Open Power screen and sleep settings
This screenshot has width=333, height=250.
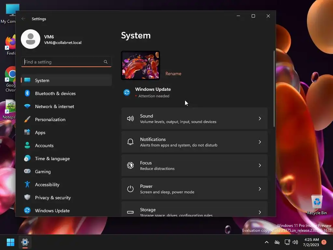(x=194, y=189)
